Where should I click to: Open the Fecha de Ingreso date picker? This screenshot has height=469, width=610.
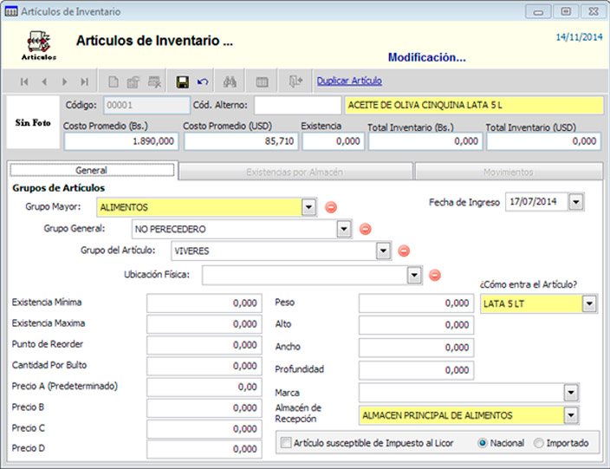pyautogui.click(x=576, y=202)
